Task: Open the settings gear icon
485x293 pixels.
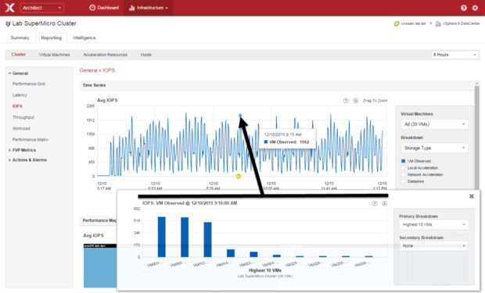Action: tap(475, 8)
